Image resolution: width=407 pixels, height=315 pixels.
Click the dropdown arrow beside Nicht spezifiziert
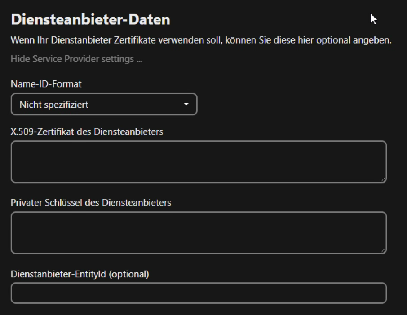click(186, 105)
